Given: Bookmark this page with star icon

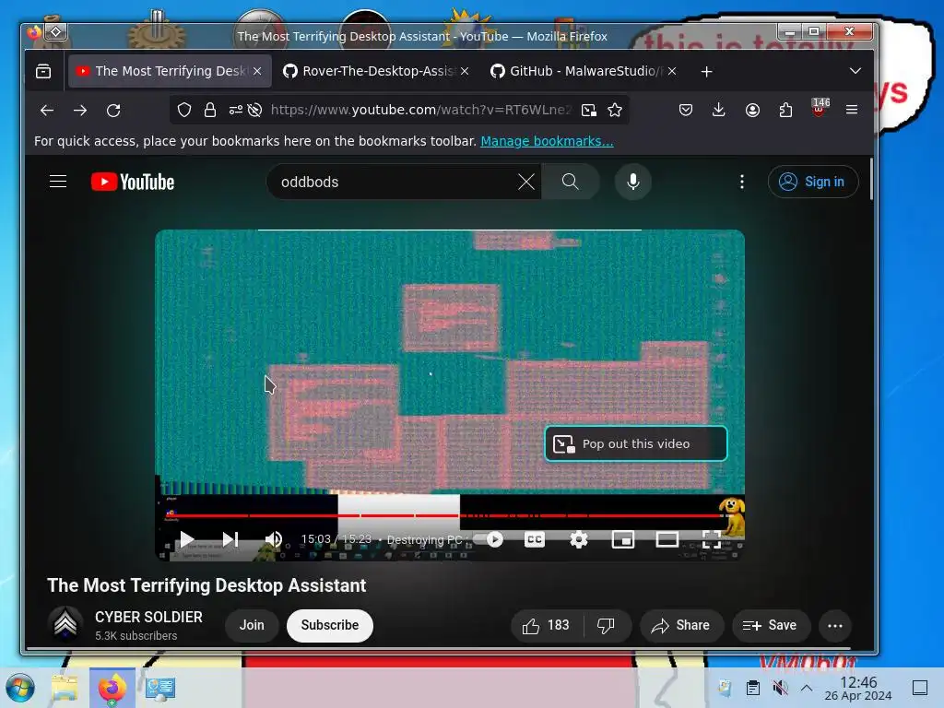Looking at the screenshot, I should coord(615,110).
